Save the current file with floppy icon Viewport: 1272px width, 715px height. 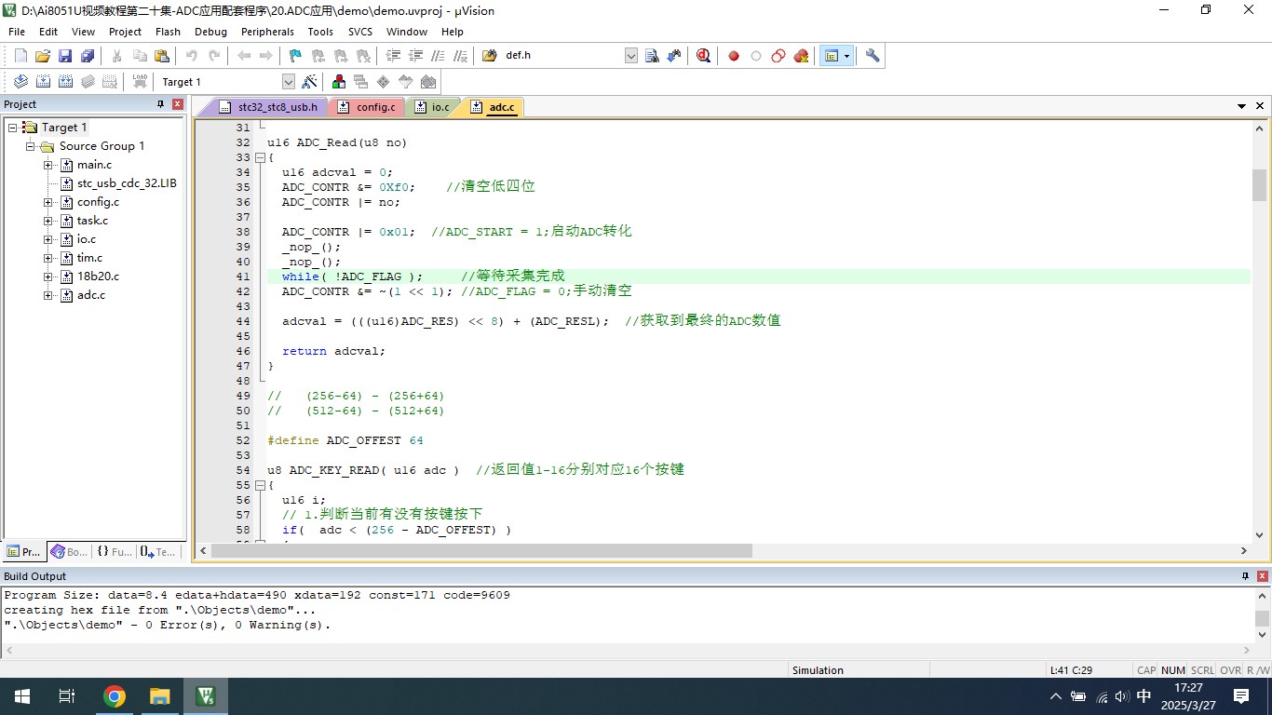pyautogui.click(x=65, y=56)
